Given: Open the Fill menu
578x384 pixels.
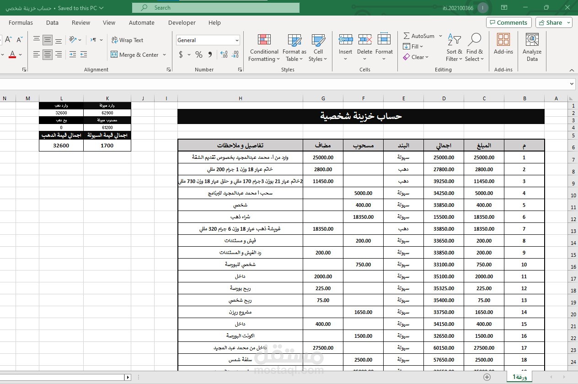Looking at the screenshot, I should click(413, 46).
